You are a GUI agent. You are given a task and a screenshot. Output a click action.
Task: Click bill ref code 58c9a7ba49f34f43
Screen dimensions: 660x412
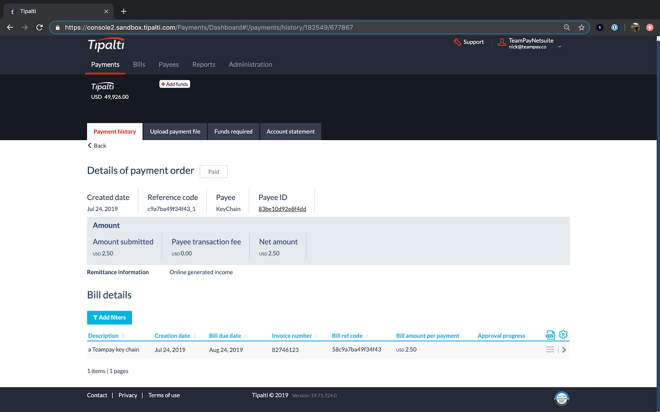356,349
